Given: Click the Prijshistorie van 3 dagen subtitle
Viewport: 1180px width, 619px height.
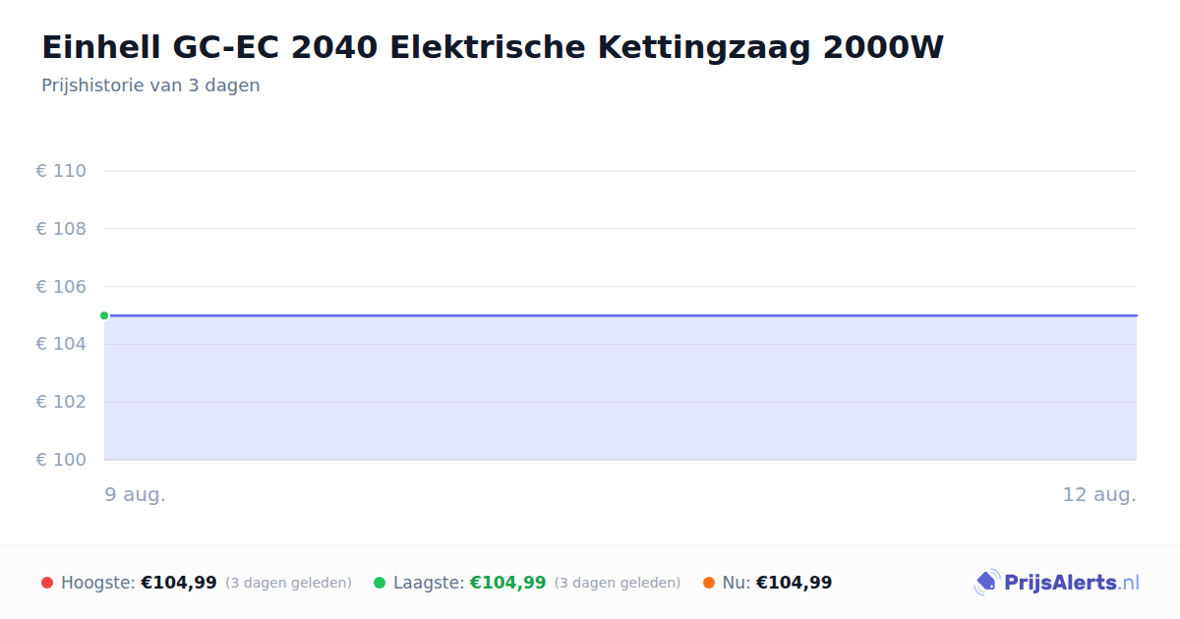Looking at the screenshot, I should [x=150, y=85].
